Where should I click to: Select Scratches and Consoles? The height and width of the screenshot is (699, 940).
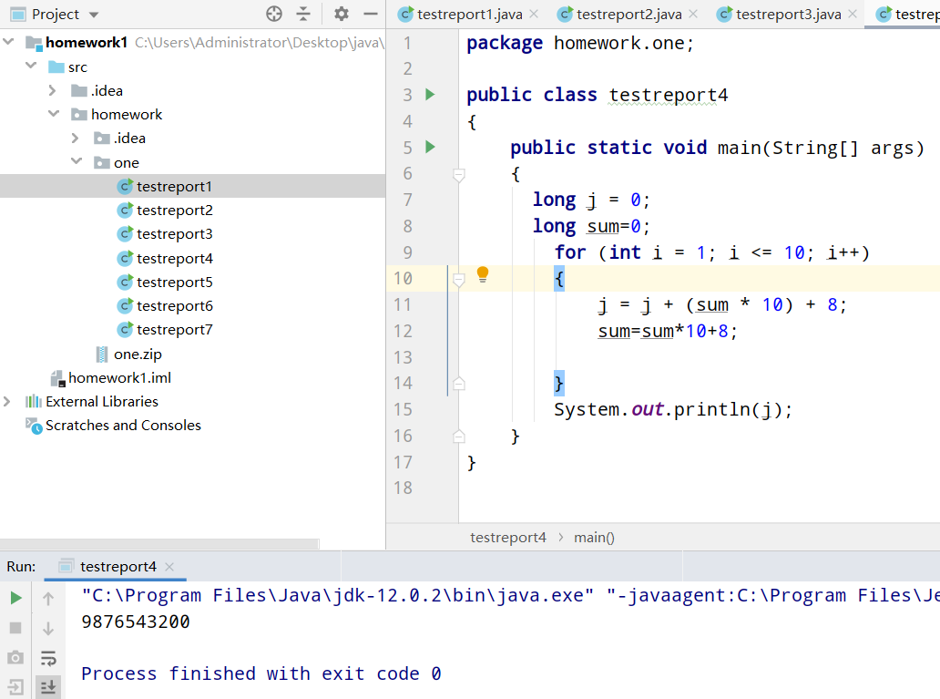pos(113,426)
